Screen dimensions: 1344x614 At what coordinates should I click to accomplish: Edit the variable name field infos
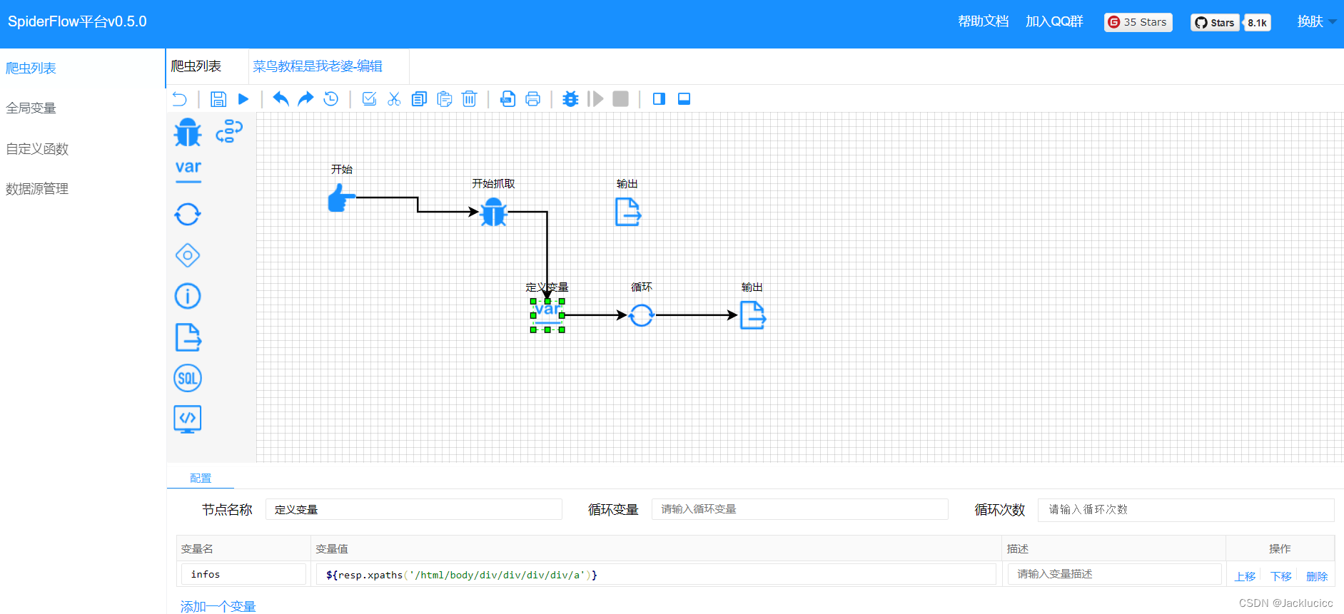(x=243, y=574)
